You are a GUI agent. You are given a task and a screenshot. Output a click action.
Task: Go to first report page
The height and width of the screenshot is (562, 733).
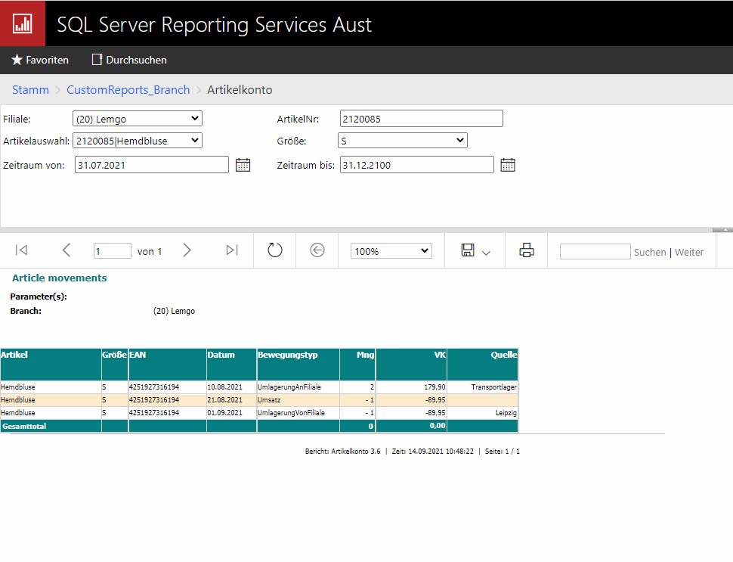click(x=22, y=250)
